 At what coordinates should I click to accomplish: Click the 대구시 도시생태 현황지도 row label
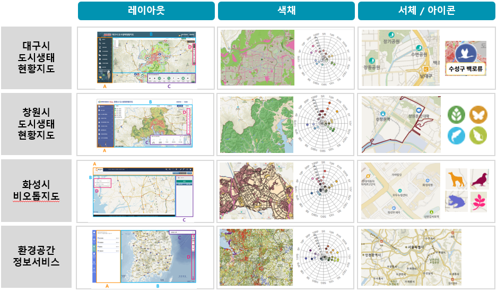click(x=36, y=58)
